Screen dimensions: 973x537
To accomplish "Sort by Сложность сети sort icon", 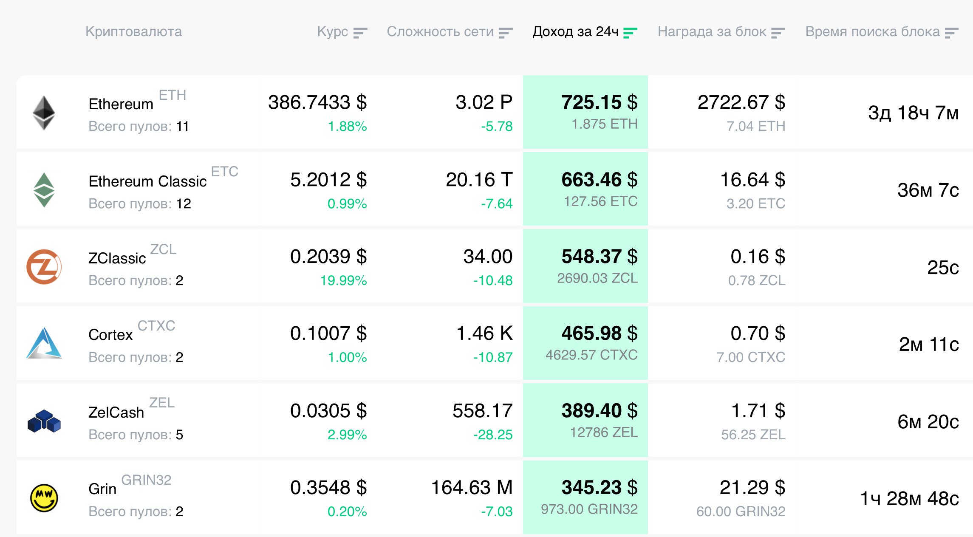I will 506,33.
